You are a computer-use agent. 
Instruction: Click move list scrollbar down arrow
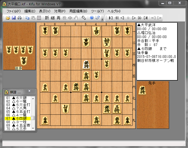33,128
